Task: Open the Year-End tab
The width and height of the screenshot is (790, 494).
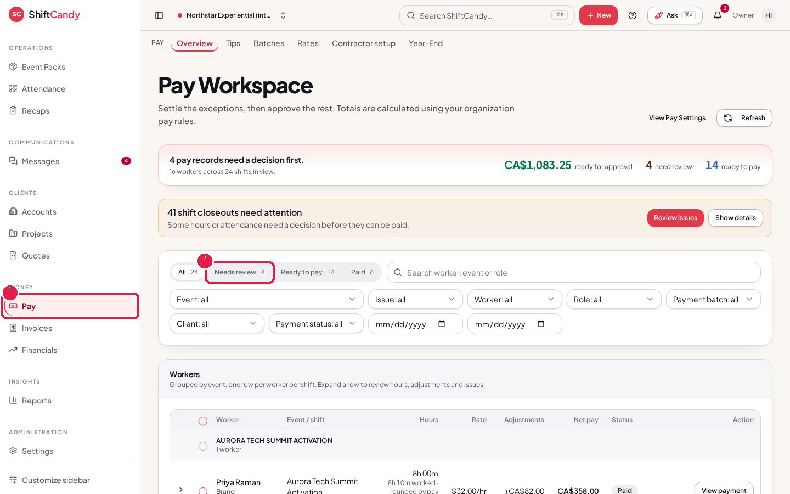Action: coord(426,43)
